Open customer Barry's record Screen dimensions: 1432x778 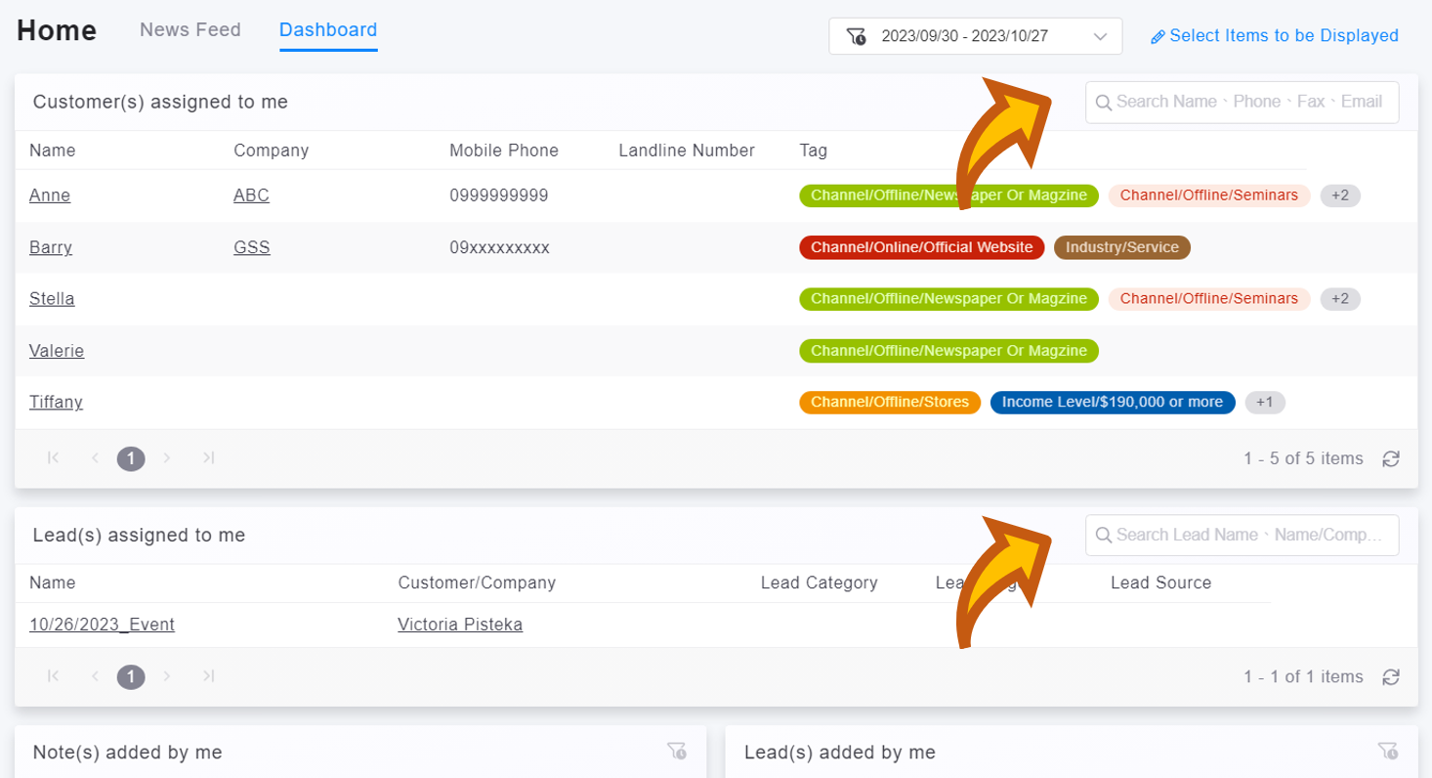[51, 247]
